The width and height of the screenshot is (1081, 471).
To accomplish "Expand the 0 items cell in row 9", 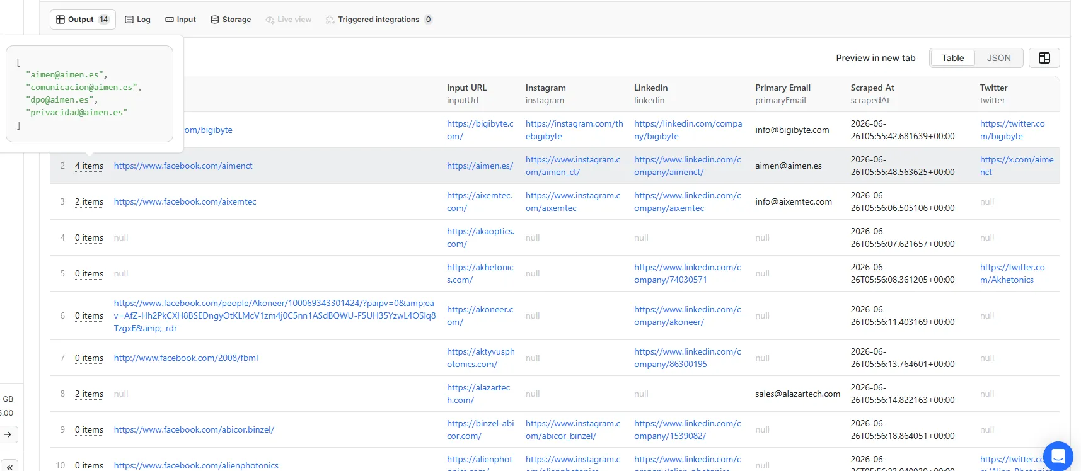I will point(89,429).
